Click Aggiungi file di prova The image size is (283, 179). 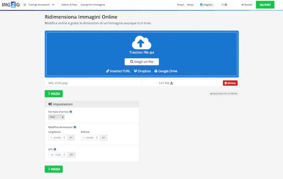pos(224,94)
